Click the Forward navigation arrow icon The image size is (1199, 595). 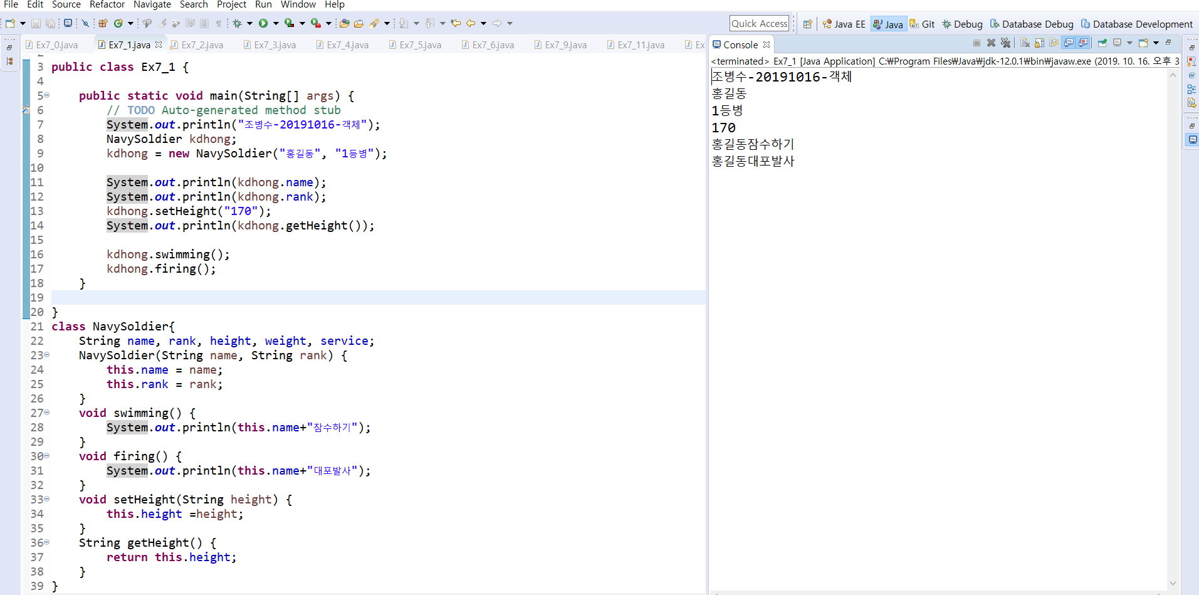click(x=497, y=23)
